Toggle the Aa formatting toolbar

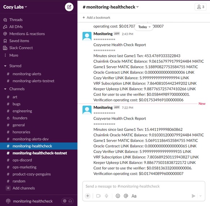(134, 196)
